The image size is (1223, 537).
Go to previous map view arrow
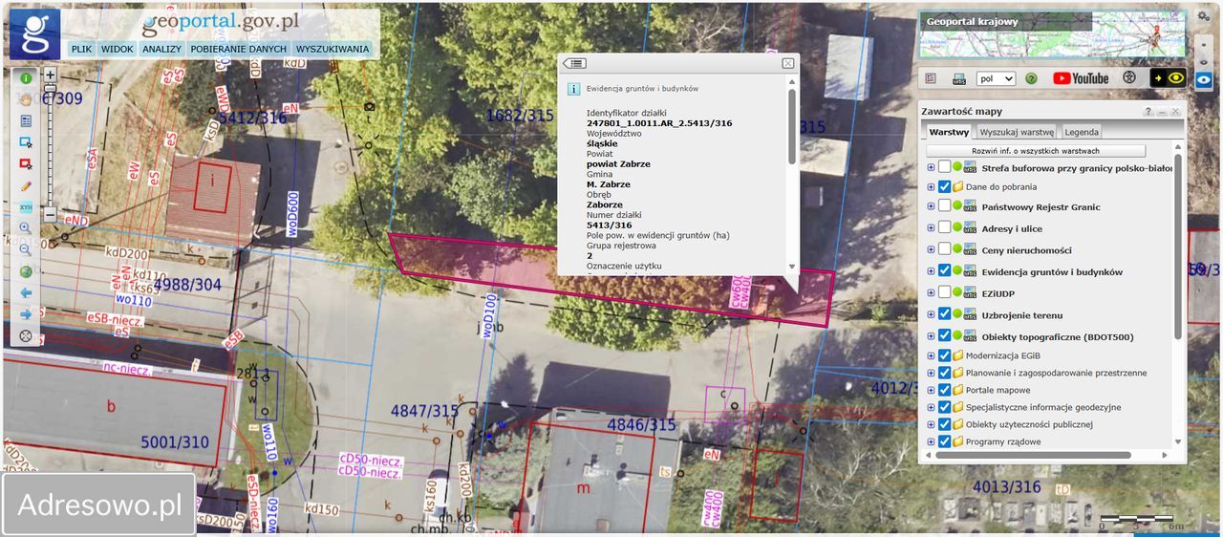26,292
